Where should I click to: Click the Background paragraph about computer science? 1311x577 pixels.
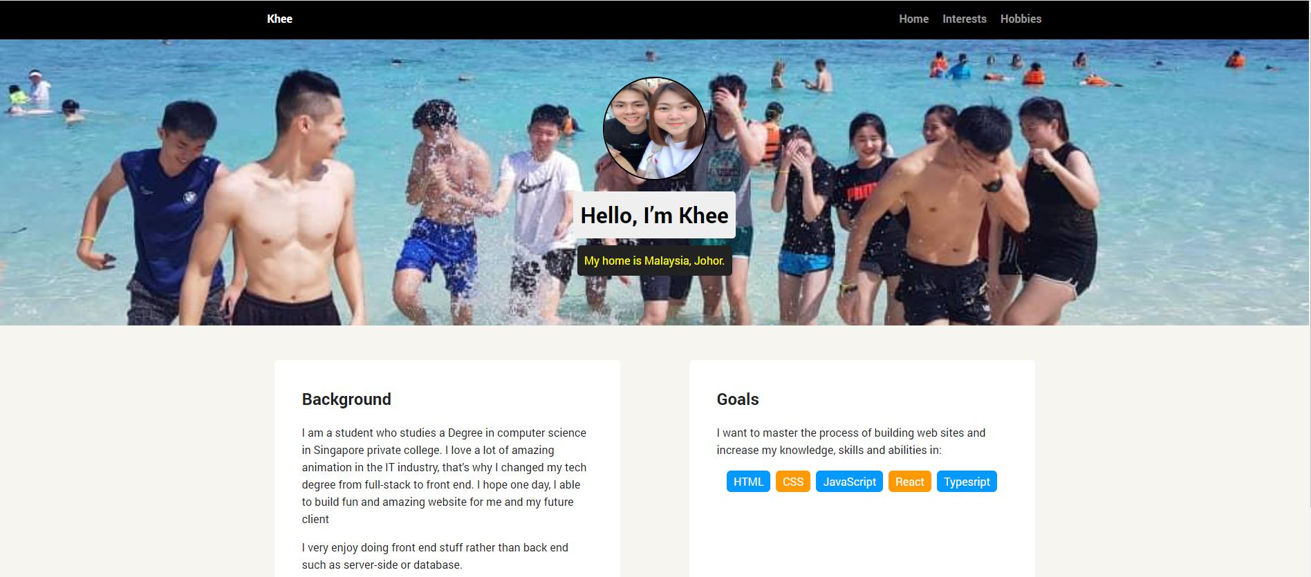(x=445, y=475)
